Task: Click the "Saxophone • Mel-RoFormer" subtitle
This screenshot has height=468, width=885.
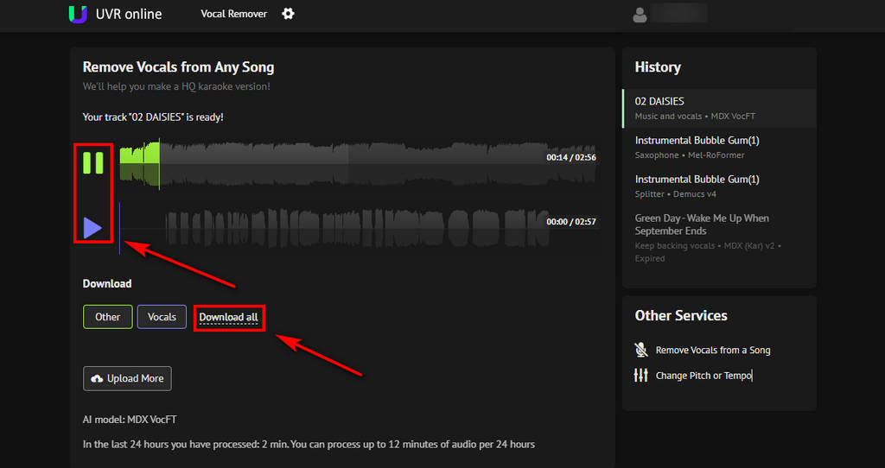Action: tap(690, 155)
